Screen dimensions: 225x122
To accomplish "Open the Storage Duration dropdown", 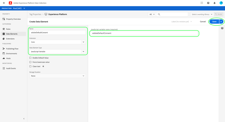I will click(58, 76).
